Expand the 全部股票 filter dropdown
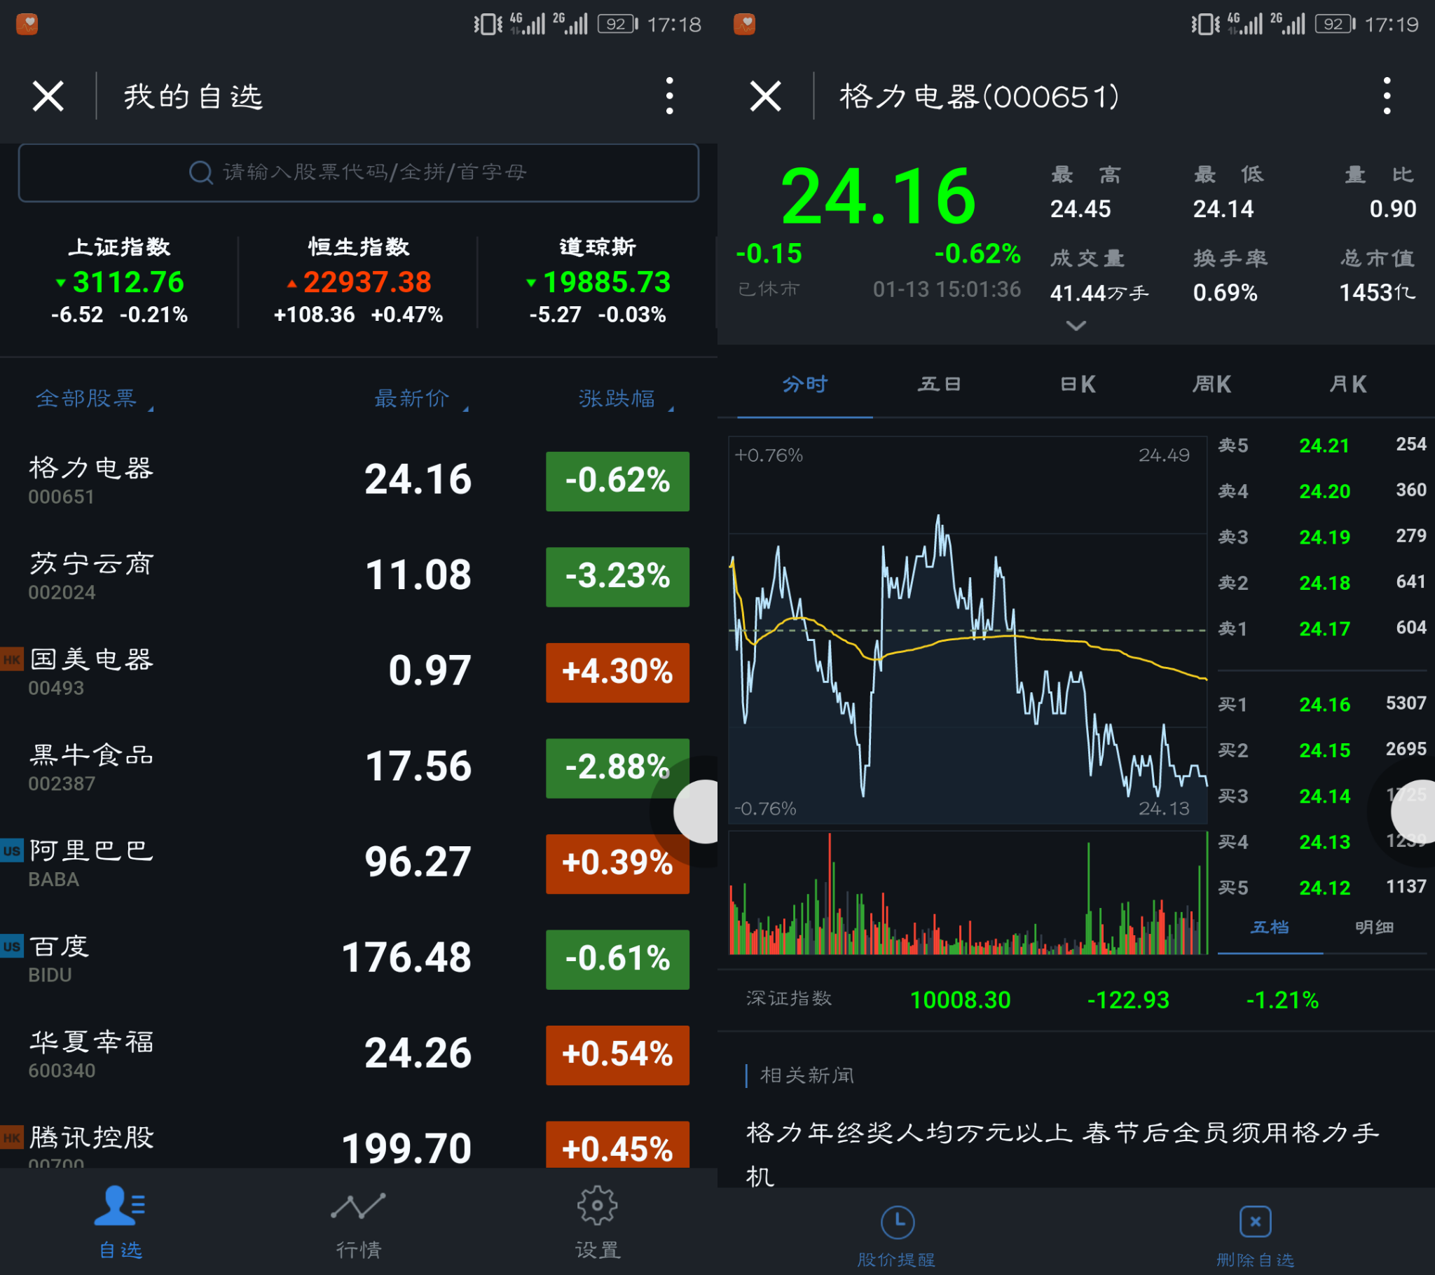Screen dimensions: 1435x1275 click(x=94, y=399)
